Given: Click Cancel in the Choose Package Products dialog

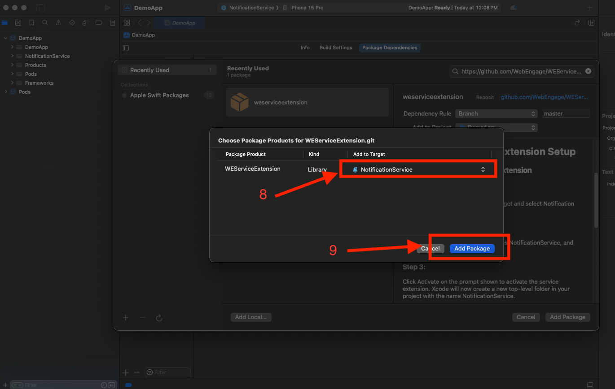Looking at the screenshot, I should tap(430, 248).
